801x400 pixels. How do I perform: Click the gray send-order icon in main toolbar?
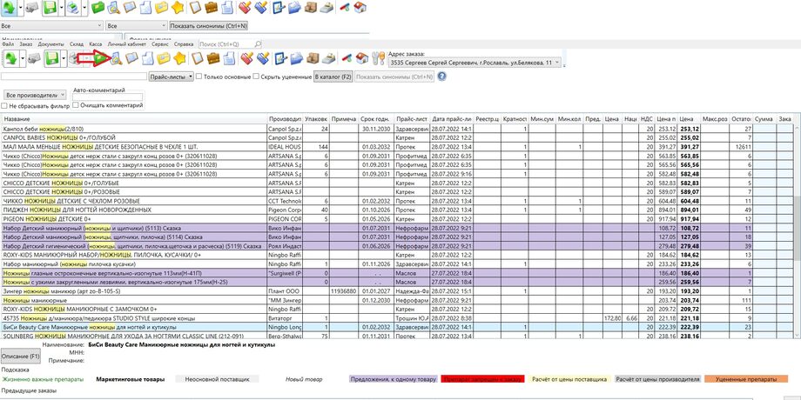(34, 58)
